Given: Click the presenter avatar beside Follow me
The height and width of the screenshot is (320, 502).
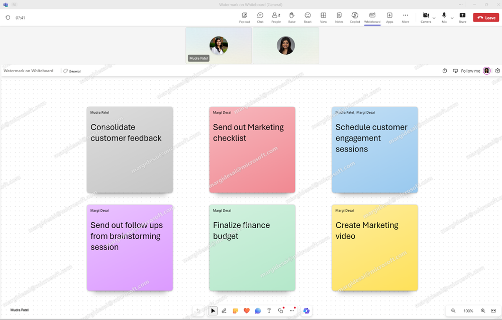Looking at the screenshot, I should pos(486,71).
